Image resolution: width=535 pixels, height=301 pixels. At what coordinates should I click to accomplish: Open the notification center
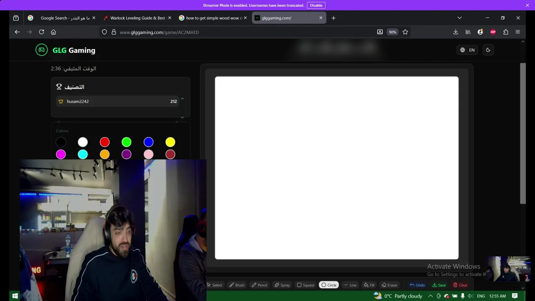coord(515,296)
